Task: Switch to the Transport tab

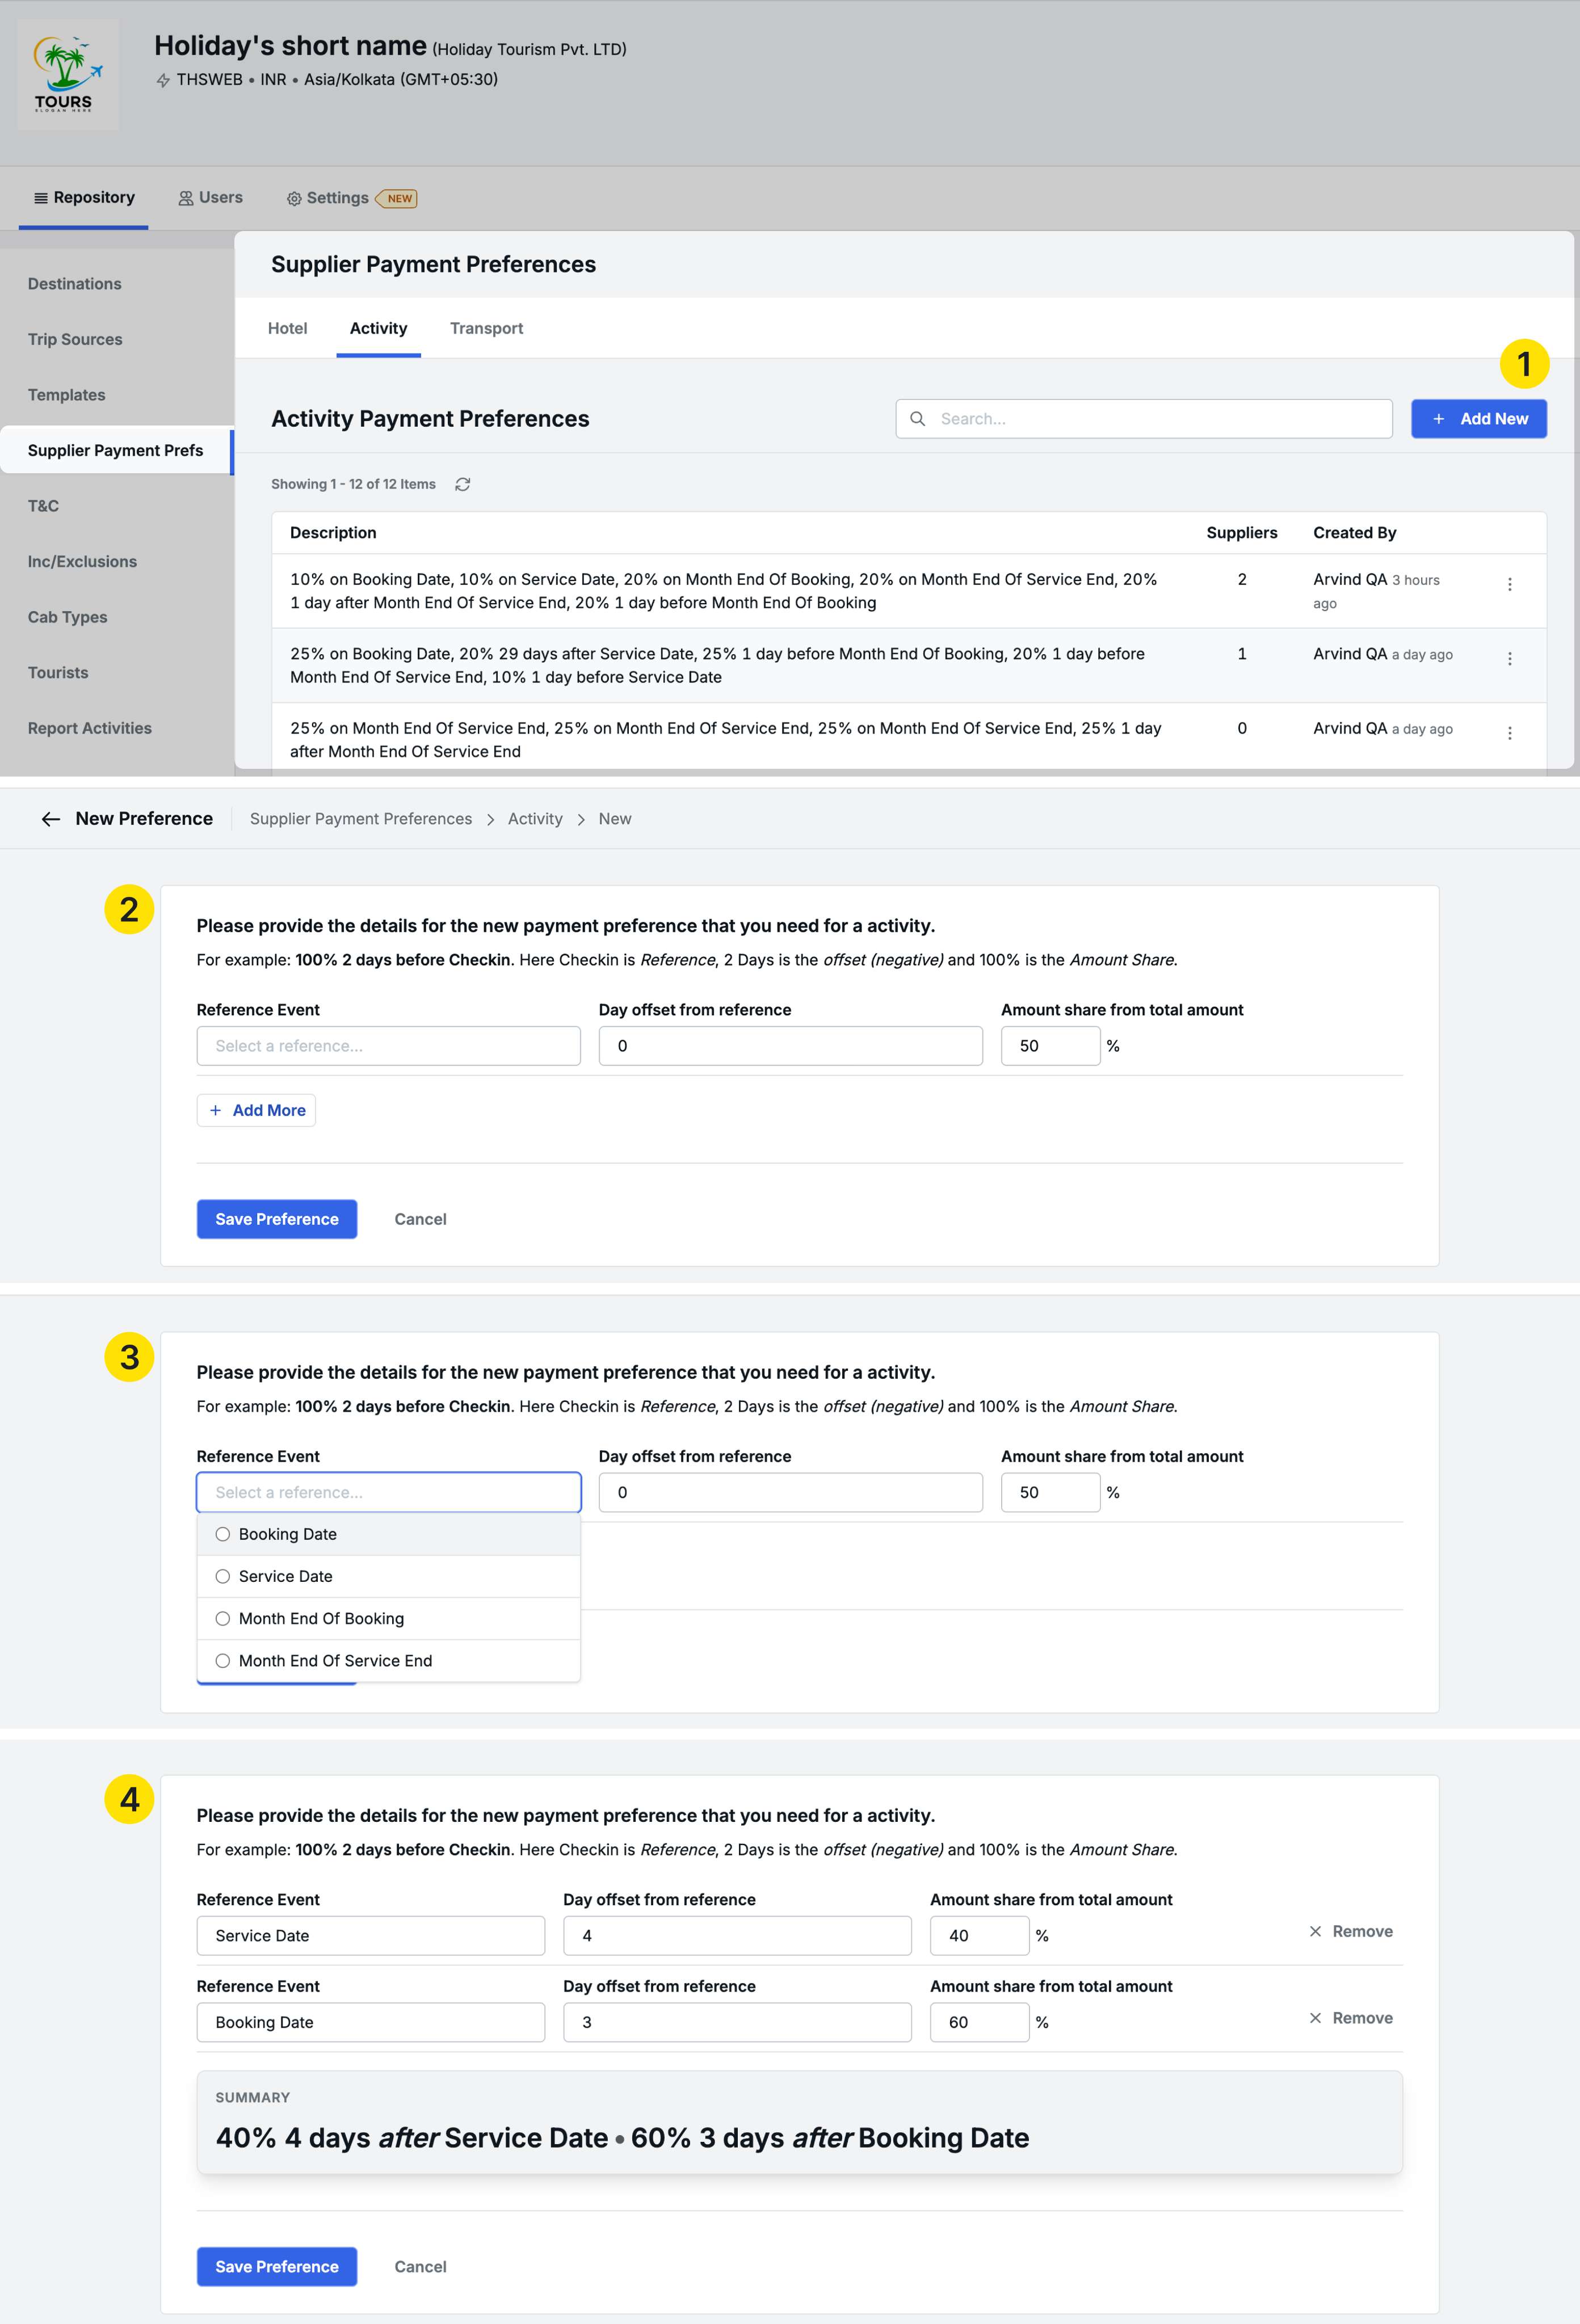Action: tap(486, 328)
